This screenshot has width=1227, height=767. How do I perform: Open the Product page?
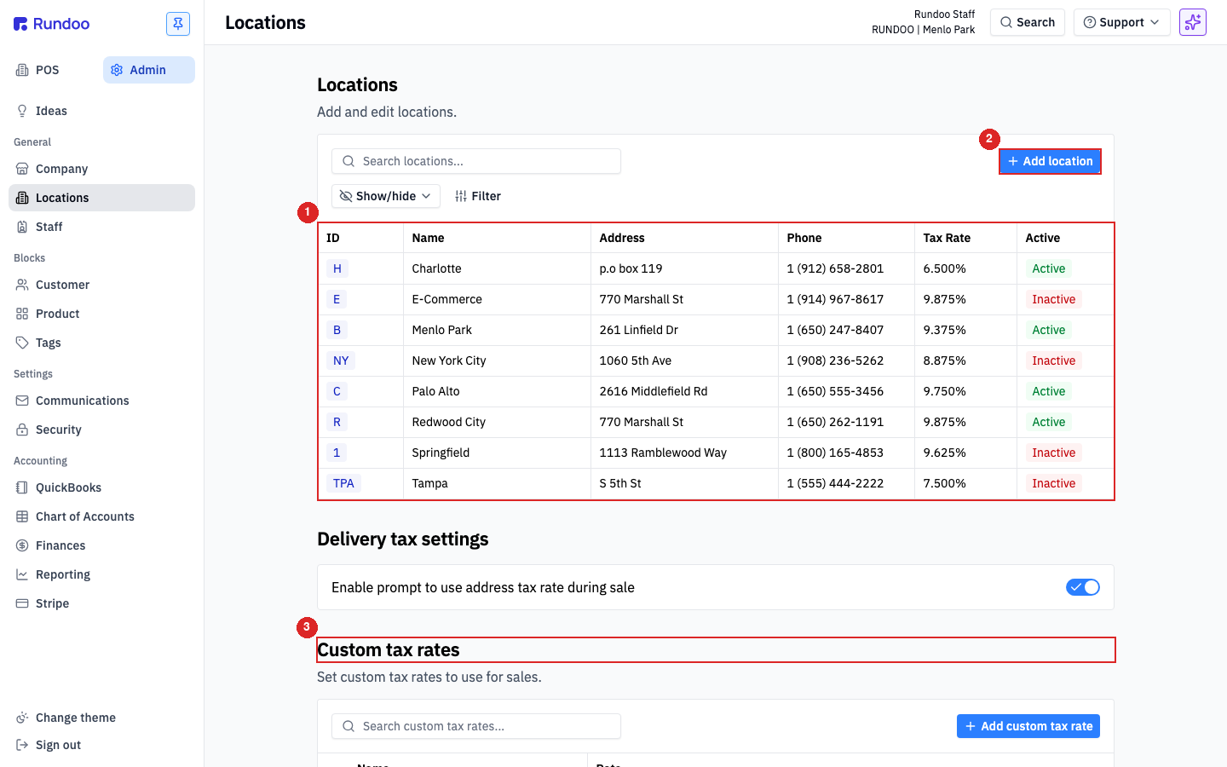[x=101, y=314]
